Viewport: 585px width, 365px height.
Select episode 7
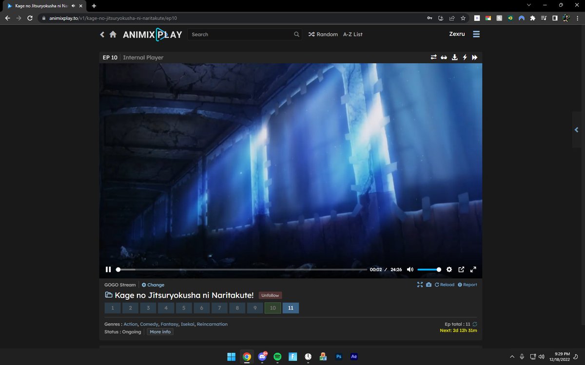[219, 308]
